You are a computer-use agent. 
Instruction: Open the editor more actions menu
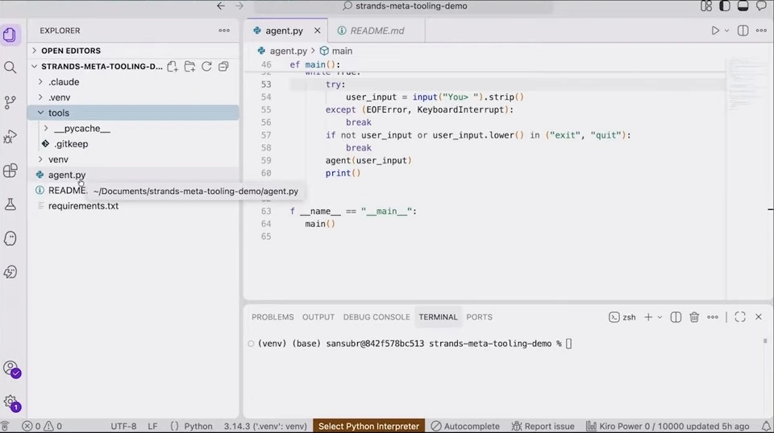tap(761, 31)
